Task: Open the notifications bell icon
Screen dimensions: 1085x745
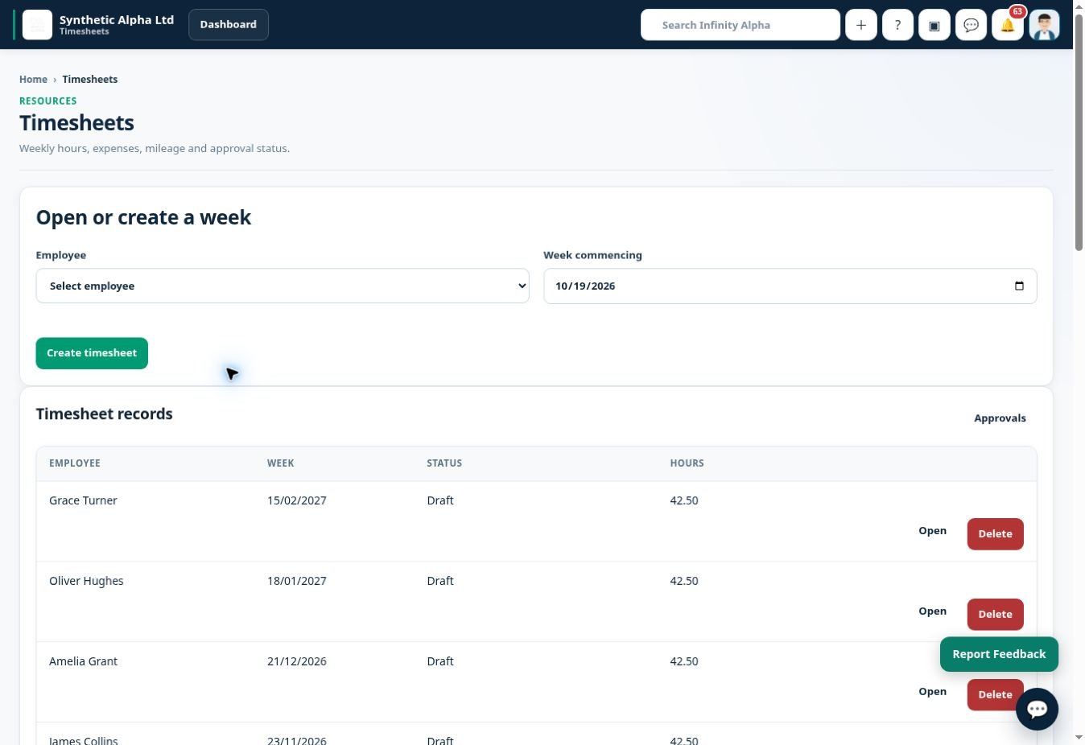Action: tap(1008, 25)
